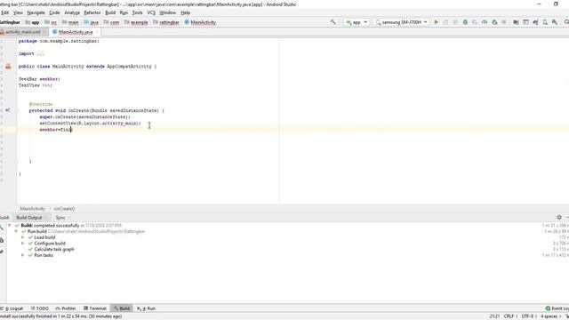Toggle the Build tool window button
The width and height of the screenshot is (569, 320).
click(x=122, y=308)
